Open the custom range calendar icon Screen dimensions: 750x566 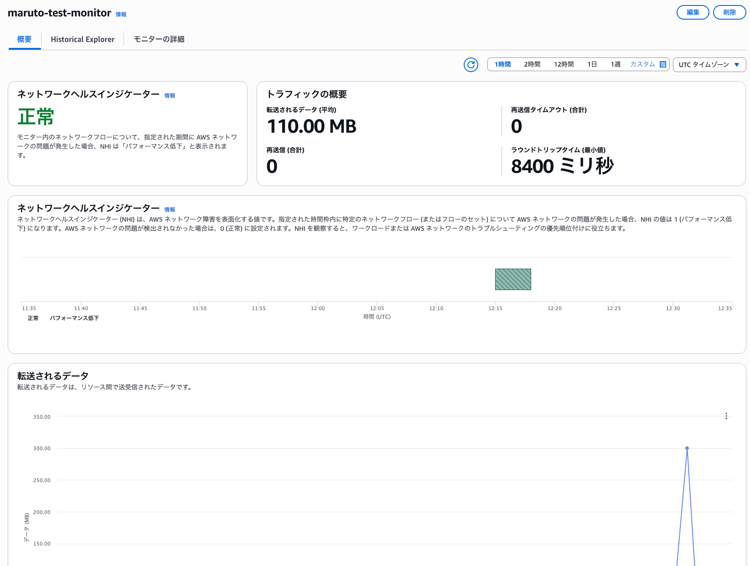point(663,64)
